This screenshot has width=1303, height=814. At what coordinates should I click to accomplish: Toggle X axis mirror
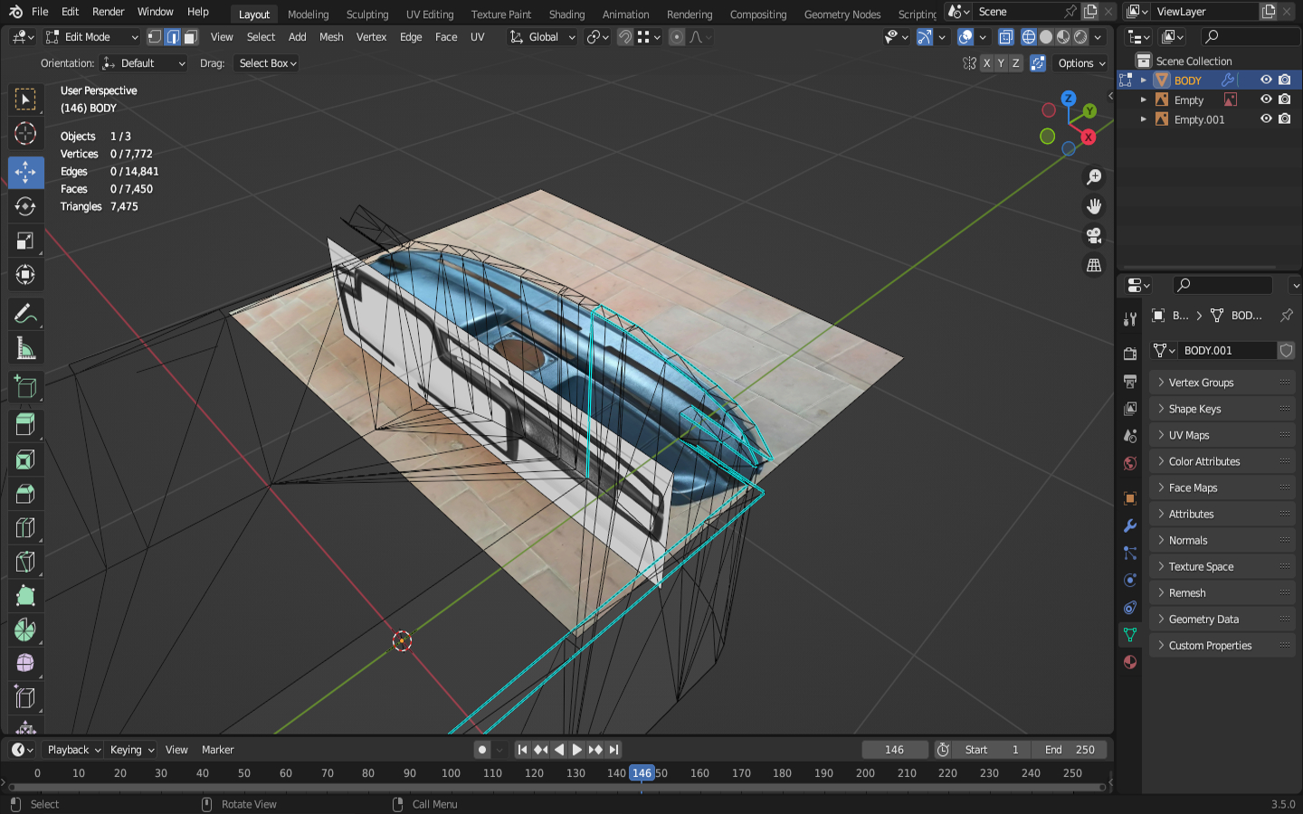(x=987, y=63)
